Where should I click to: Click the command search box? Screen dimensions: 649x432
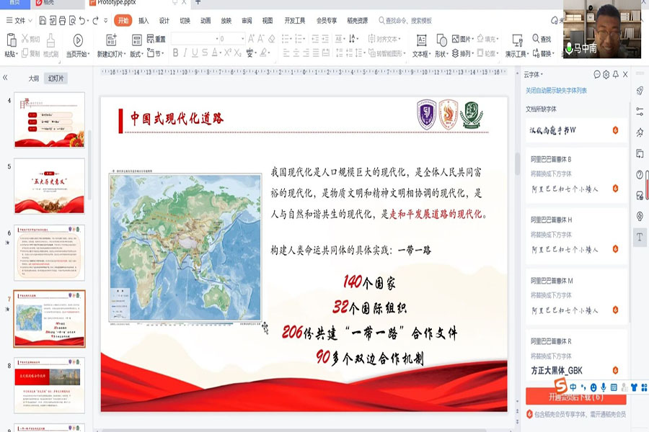point(405,21)
